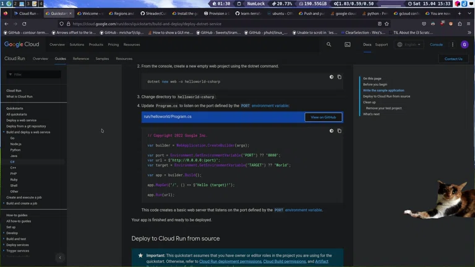Switch to the learn-terraform GitHub tab
This screenshot has height=267, width=475.
[x=249, y=14]
